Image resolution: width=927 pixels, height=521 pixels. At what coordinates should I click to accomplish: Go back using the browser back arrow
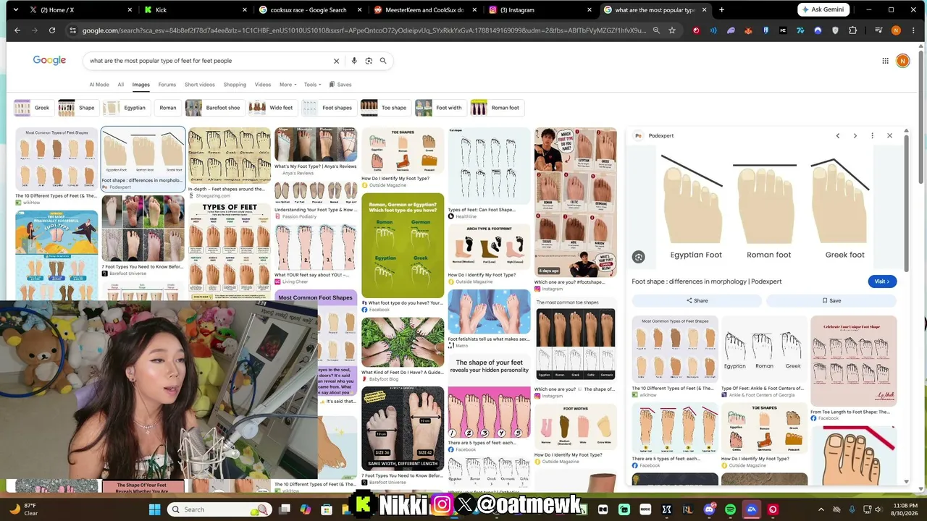click(17, 30)
